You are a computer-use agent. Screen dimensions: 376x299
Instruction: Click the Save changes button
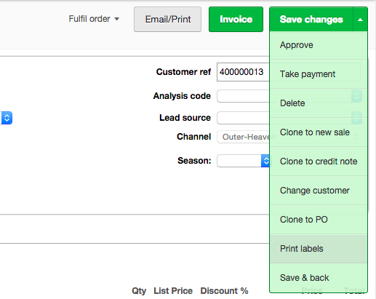click(x=311, y=19)
